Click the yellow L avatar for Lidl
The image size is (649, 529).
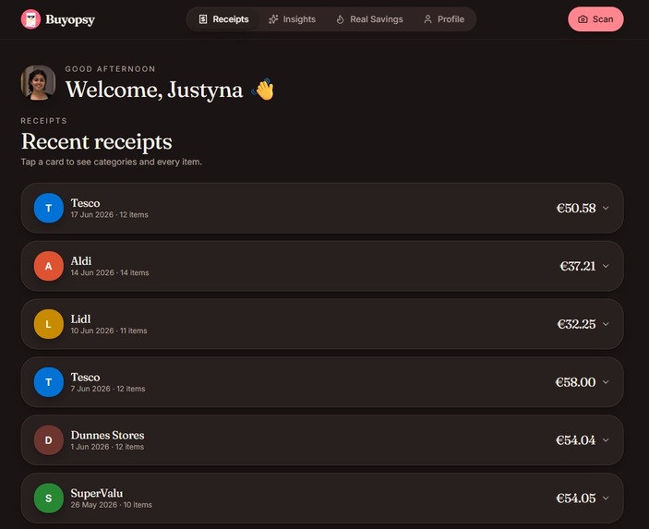[x=48, y=324]
